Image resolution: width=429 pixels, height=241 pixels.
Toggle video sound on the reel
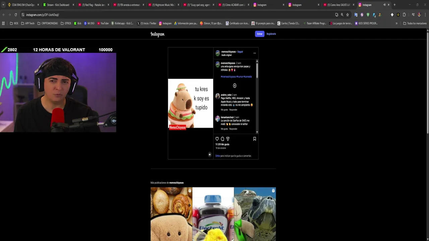point(209,155)
